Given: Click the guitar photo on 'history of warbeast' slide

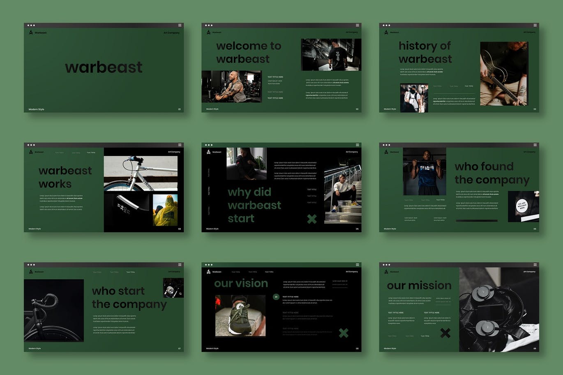Looking at the screenshot, I should tap(504, 74).
